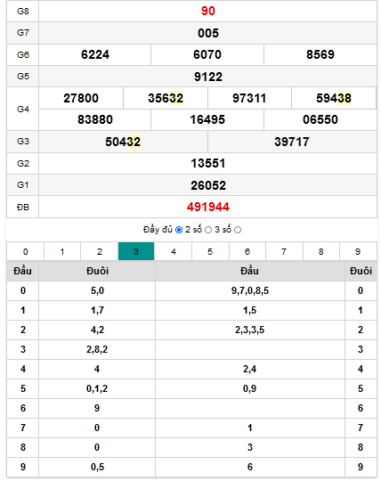Open digit tab 4

174,251
